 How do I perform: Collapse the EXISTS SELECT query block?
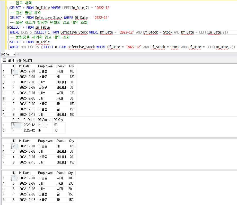point(8,28)
